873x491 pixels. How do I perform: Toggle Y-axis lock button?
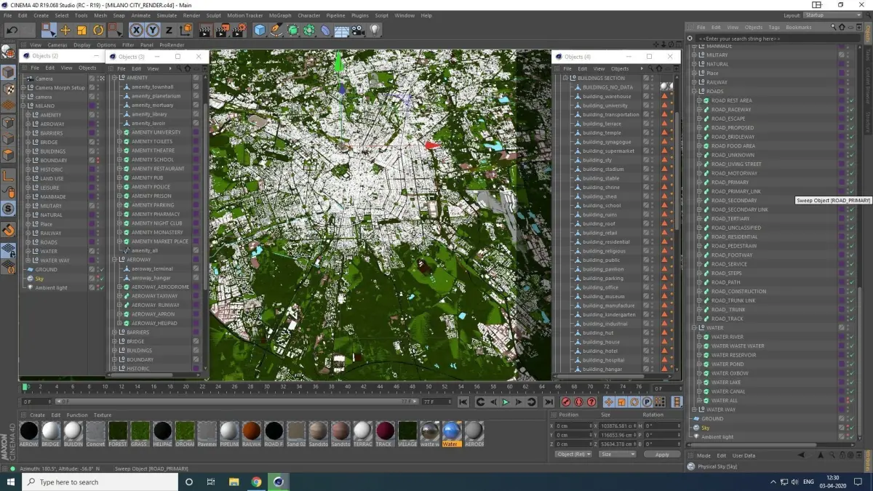coord(152,30)
